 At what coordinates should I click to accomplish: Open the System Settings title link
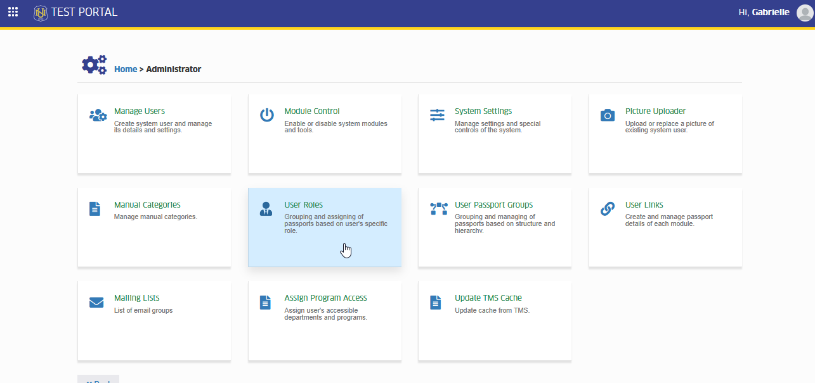click(x=483, y=111)
